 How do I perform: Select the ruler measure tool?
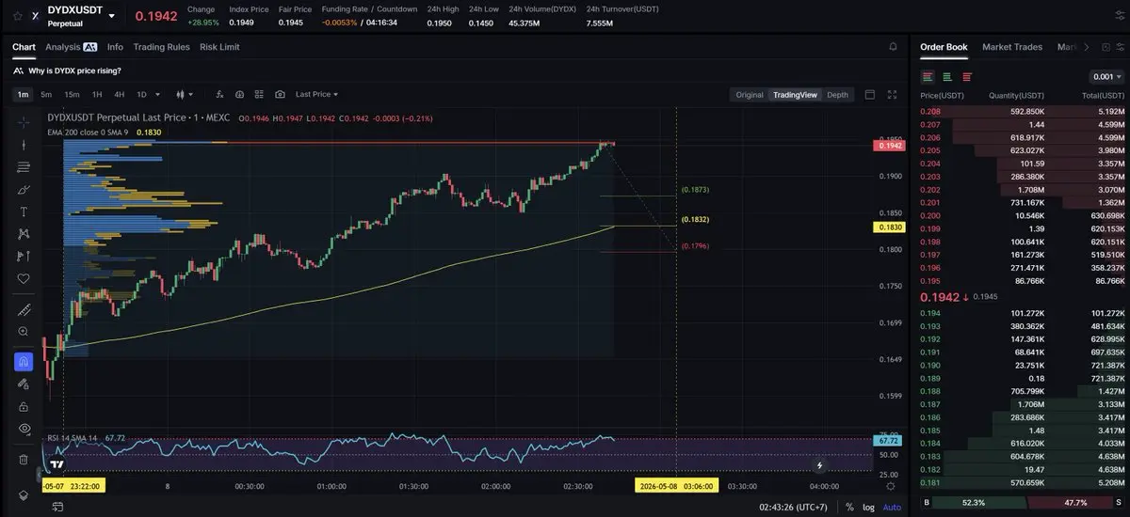pos(24,309)
